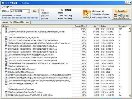
Task: Sort by Size column header
Action: [x=93, y=26]
